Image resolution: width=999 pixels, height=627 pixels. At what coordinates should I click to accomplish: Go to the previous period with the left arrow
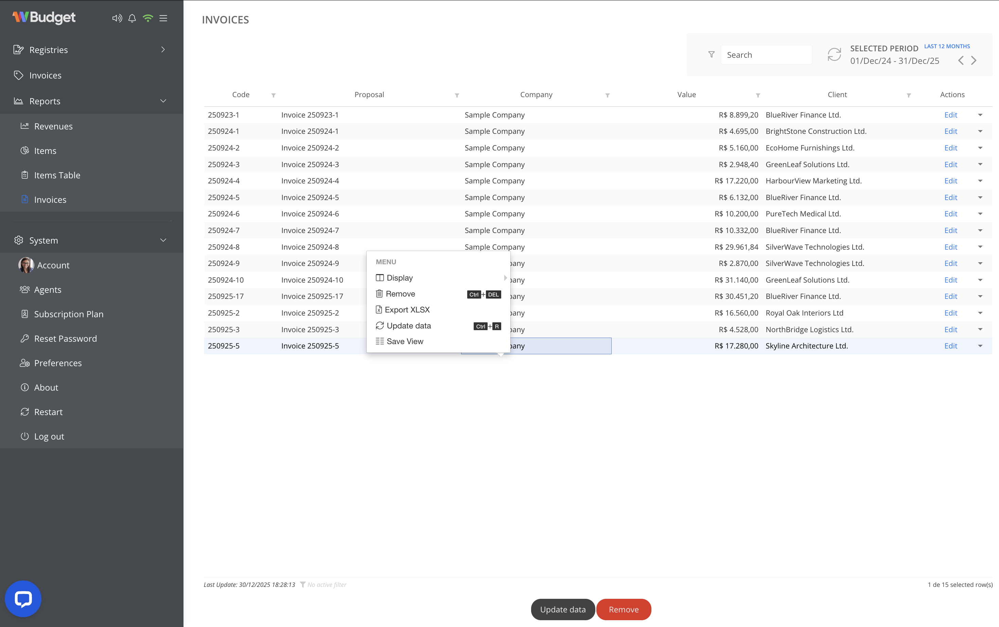pos(961,60)
